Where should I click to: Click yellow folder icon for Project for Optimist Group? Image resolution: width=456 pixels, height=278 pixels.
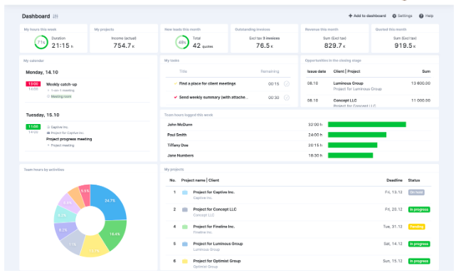pyautogui.click(x=185, y=261)
